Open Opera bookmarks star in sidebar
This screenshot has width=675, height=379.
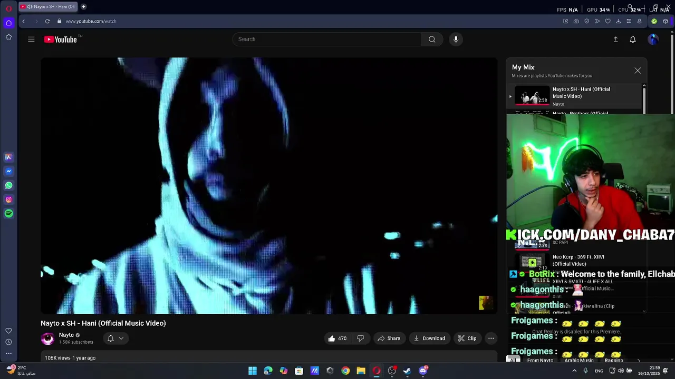coord(8,37)
